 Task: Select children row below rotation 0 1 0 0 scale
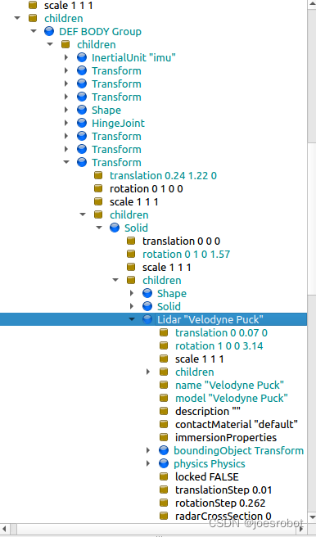129,214
